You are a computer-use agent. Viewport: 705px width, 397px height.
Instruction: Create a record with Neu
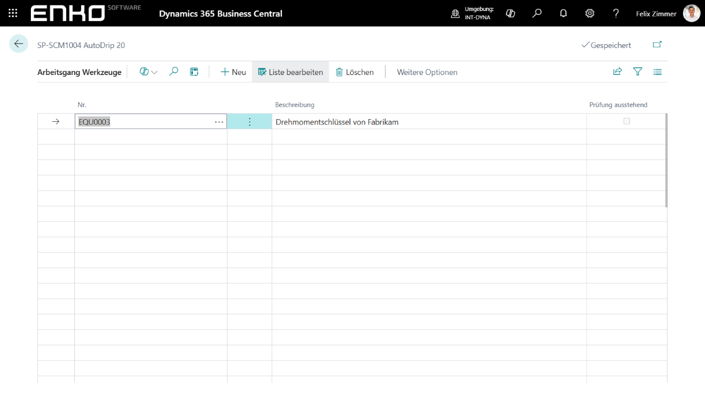coord(232,72)
